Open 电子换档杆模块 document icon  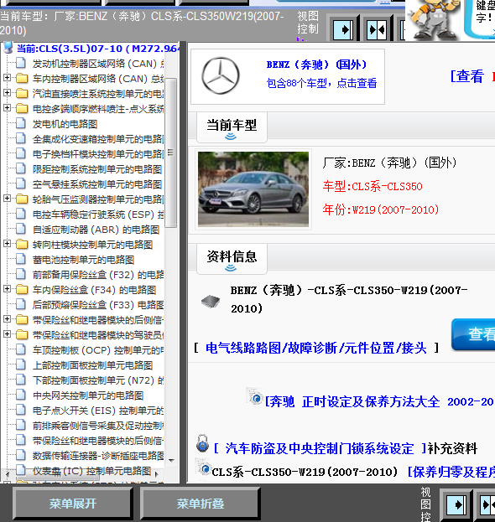click(21, 153)
